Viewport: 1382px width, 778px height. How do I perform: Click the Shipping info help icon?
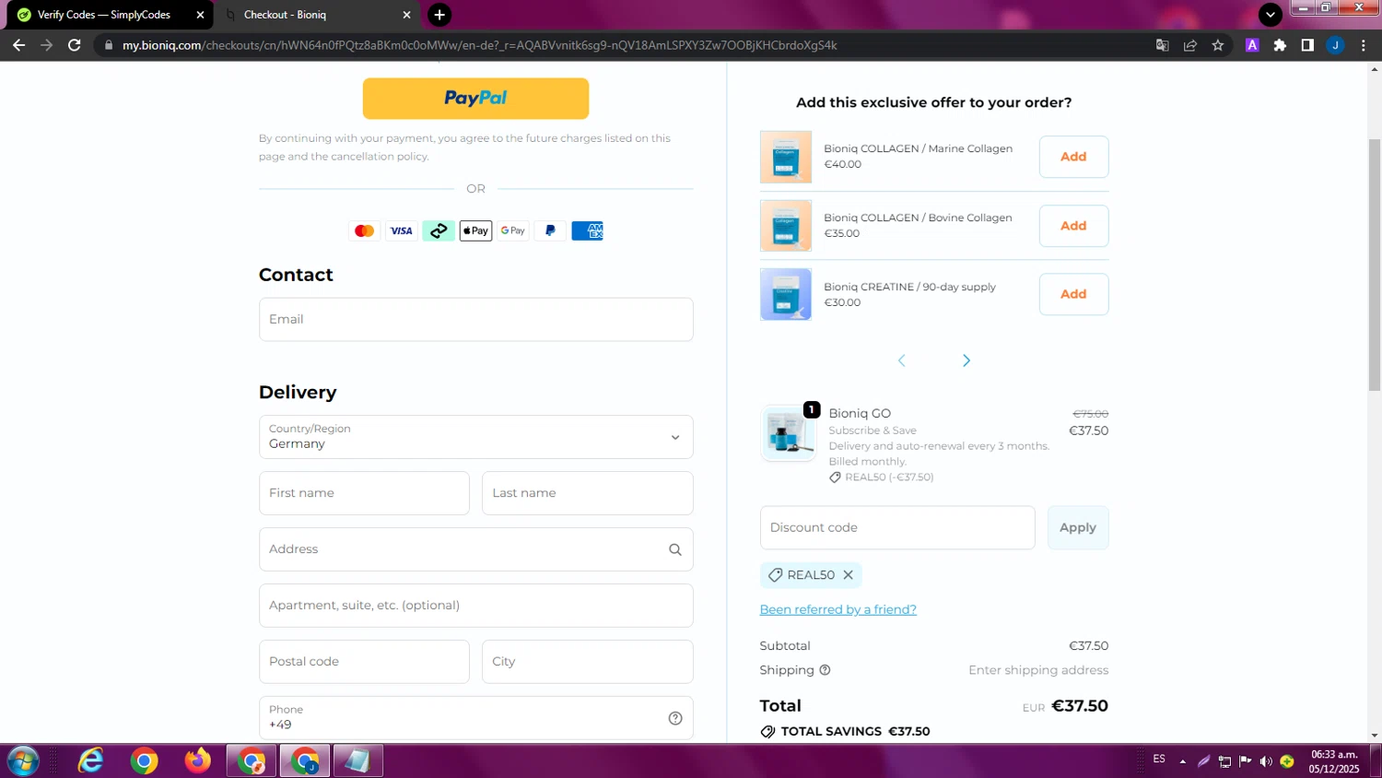[825, 670]
